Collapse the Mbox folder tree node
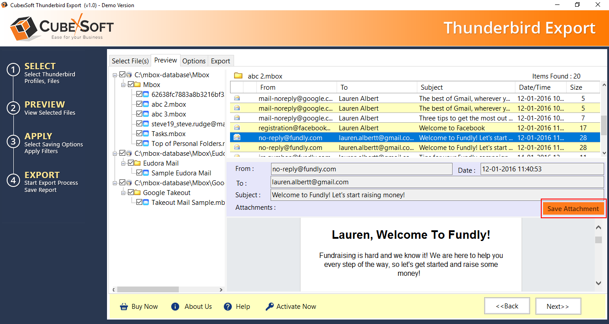This screenshot has height=324, width=609. tap(123, 85)
